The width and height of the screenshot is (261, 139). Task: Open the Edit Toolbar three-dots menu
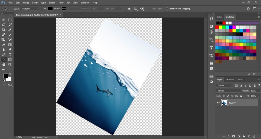pos(4,69)
